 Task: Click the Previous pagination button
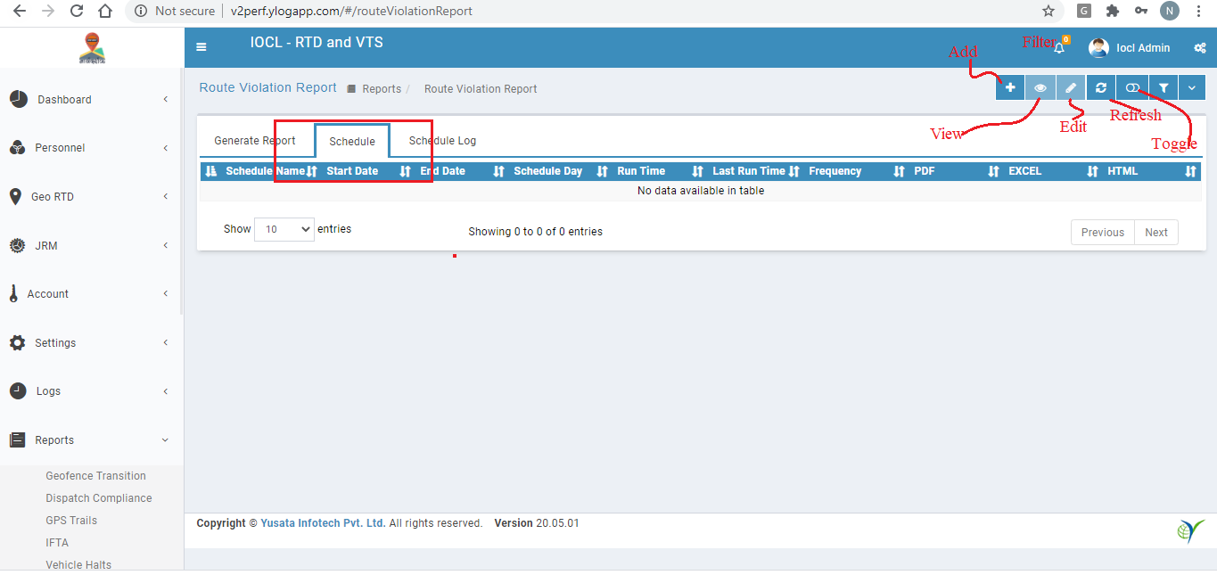tap(1103, 233)
